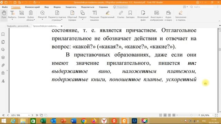The image size is (221, 124).
Task: Expand the left navigation panel arrow
Action: pyautogui.click(x=7, y=70)
